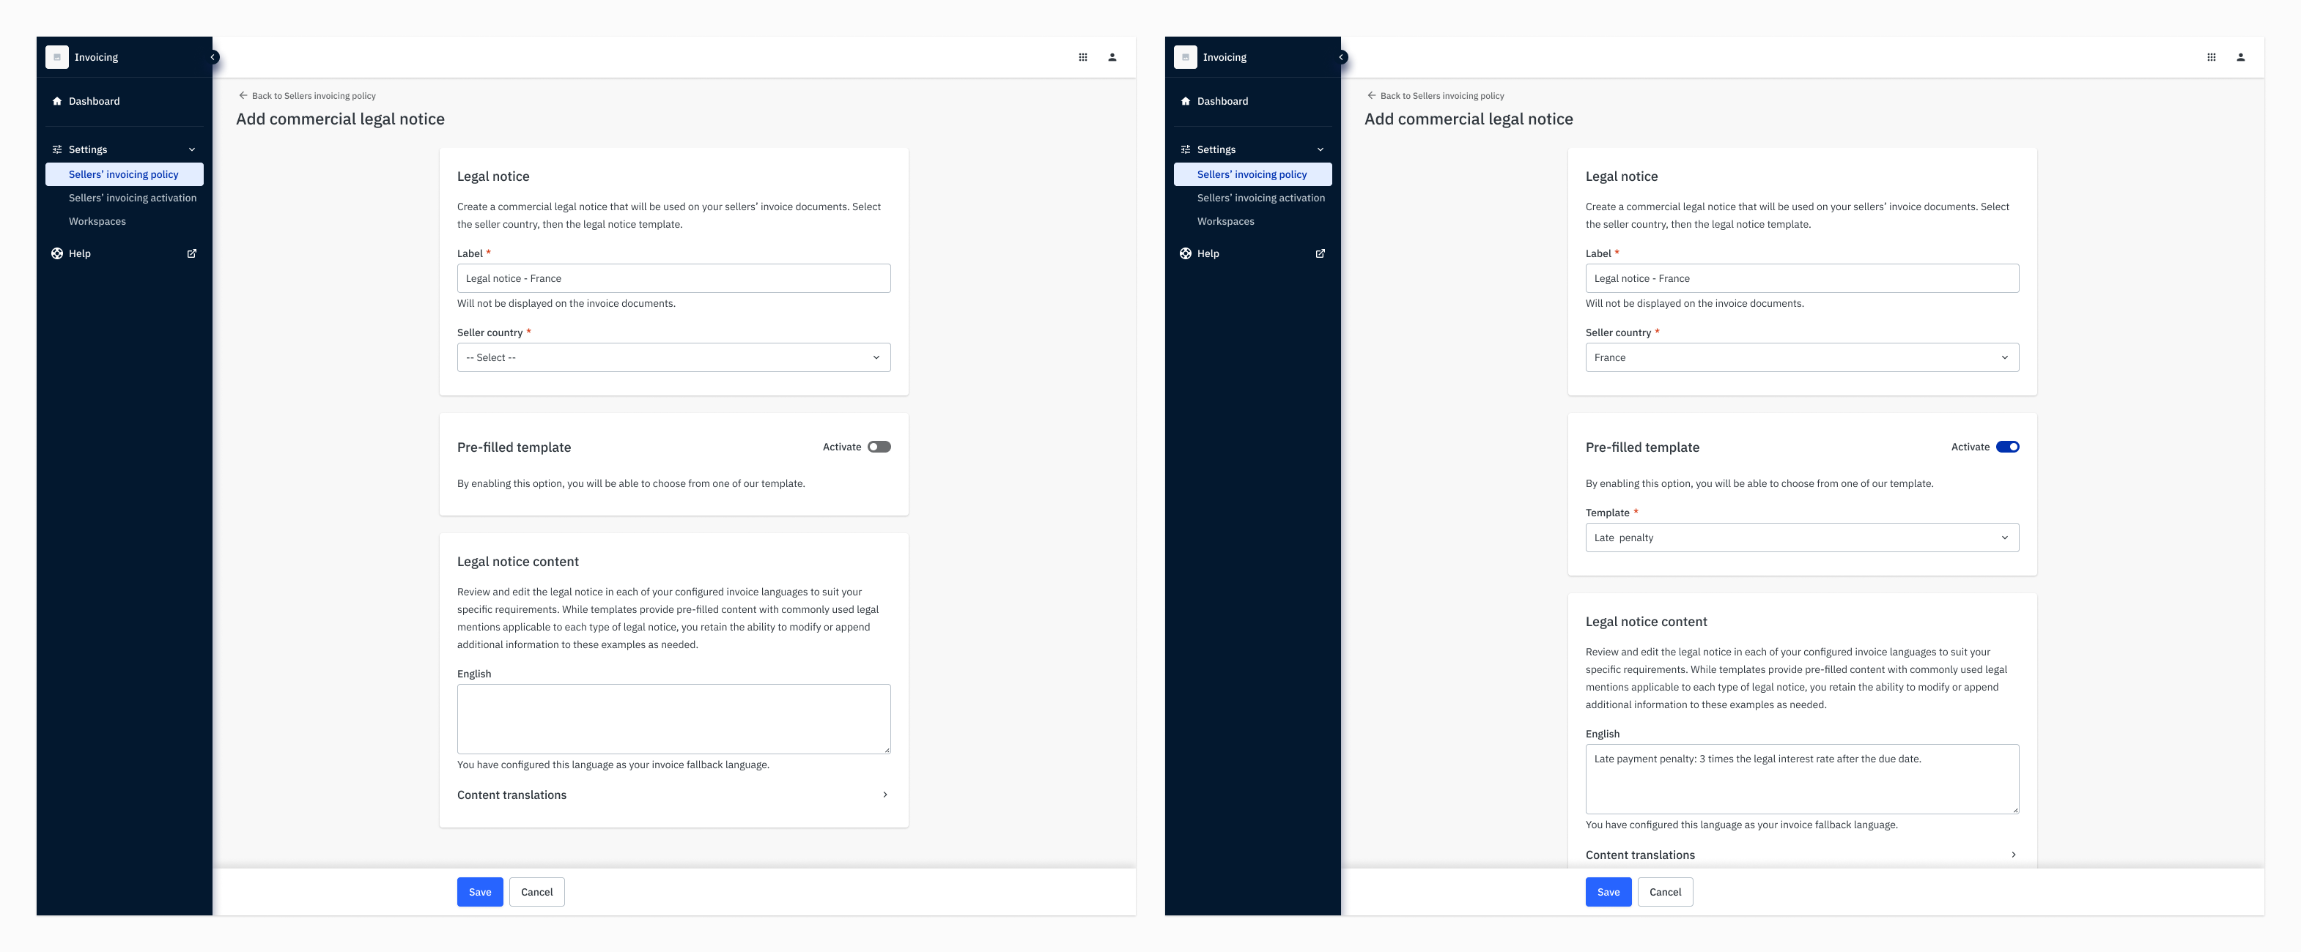Click the user profile icon in the right mockup header
The width and height of the screenshot is (2301, 952).
tap(2240, 57)
